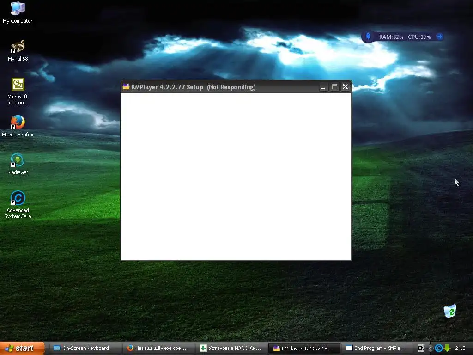
Task: Switch to KMPlayer 4.2.2.77 Setup taskbar button
Action: tap(304, 348)
